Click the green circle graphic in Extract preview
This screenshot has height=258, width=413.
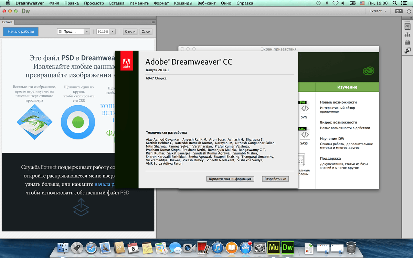pyautogui.click(x=78, y=122)
